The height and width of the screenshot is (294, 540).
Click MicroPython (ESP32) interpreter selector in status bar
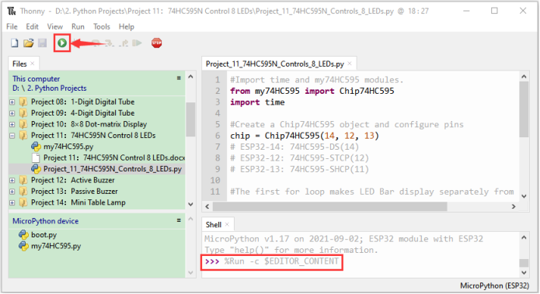coord(494,285)
